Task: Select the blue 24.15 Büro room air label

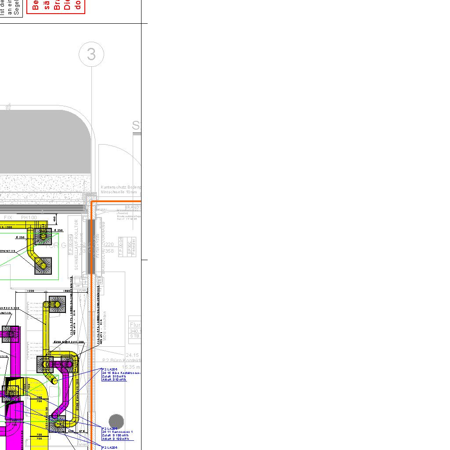Action: tap(120, 374)
